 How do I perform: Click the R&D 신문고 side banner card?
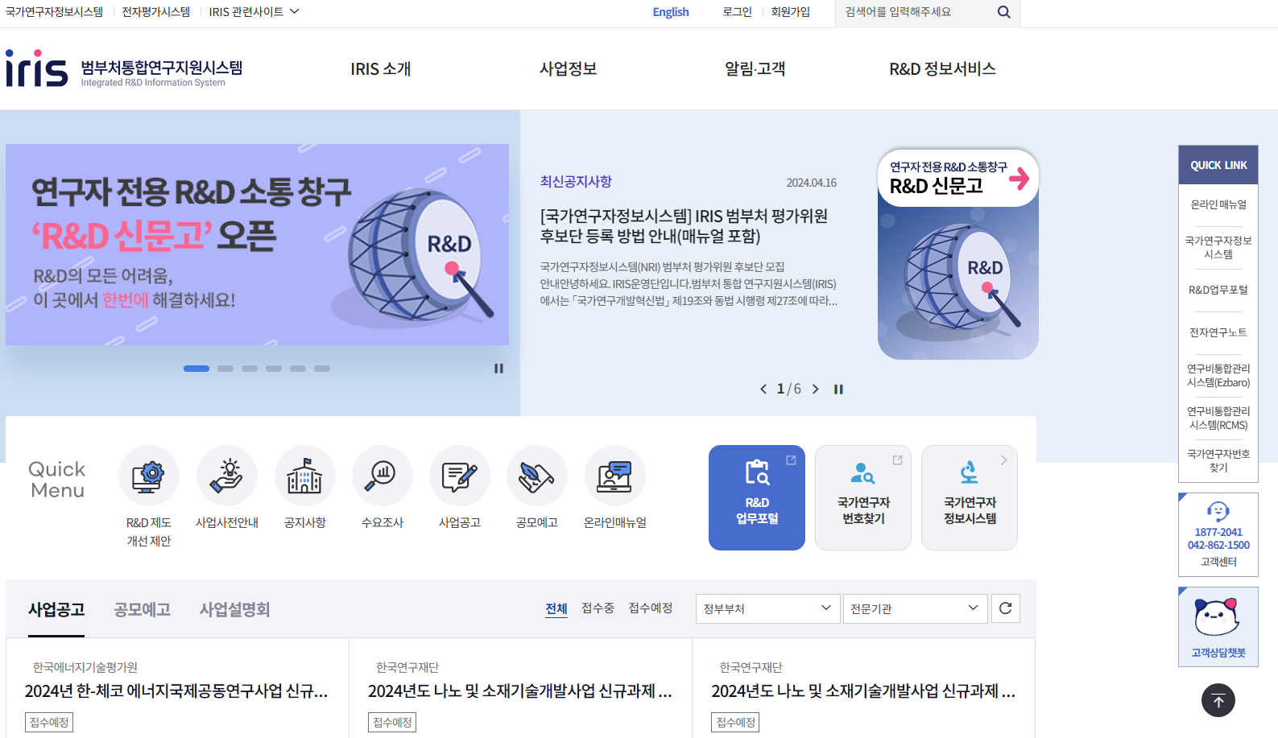coord(957,254)
